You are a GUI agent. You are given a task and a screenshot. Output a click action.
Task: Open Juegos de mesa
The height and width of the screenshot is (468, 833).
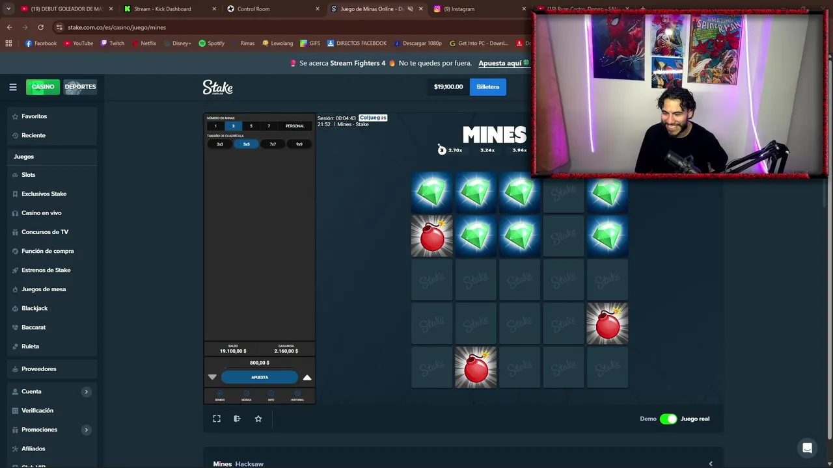44,289
